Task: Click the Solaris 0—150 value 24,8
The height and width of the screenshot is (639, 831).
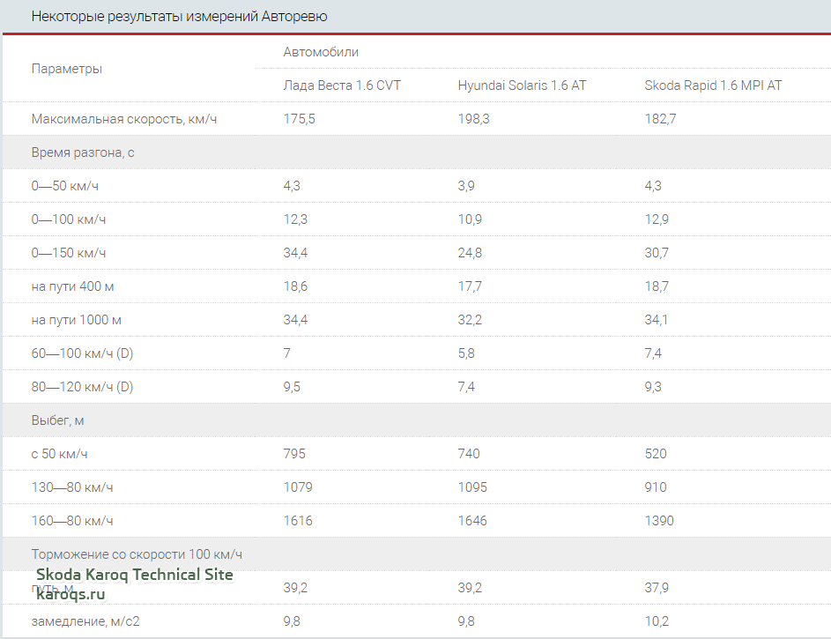Action: point(470,253)
